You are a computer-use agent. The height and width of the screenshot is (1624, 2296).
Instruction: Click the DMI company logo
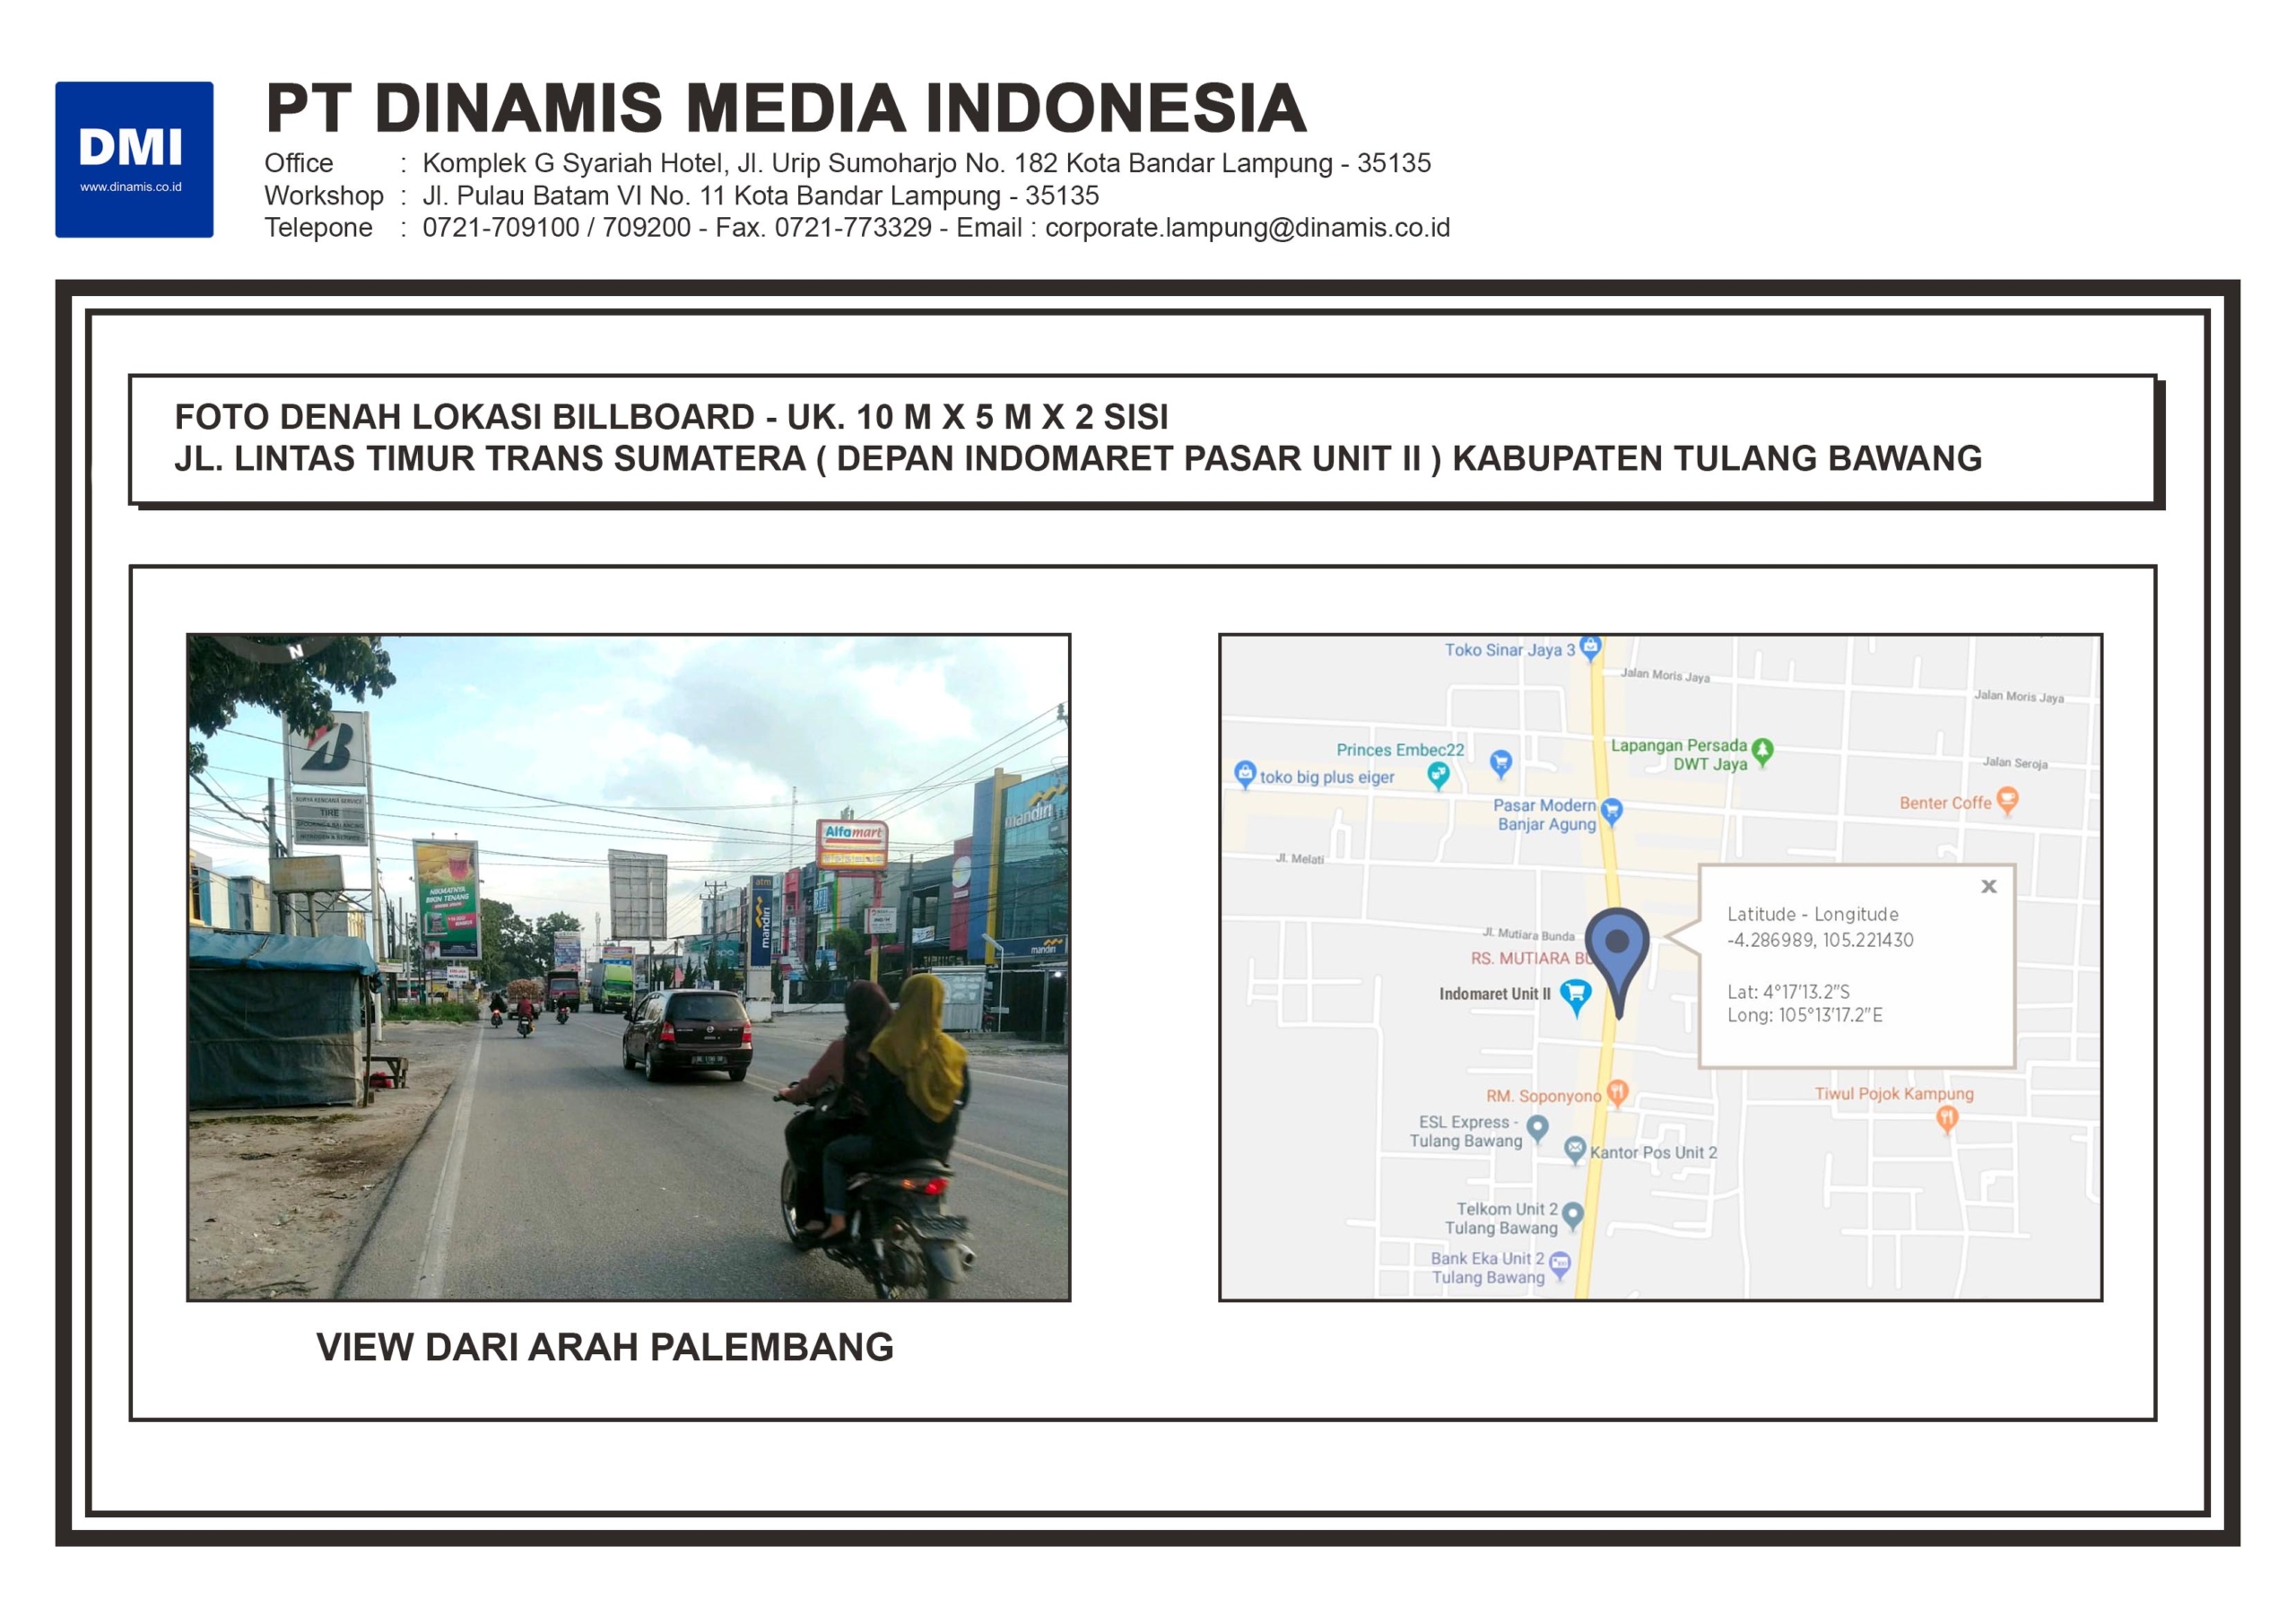click(134, 159)
